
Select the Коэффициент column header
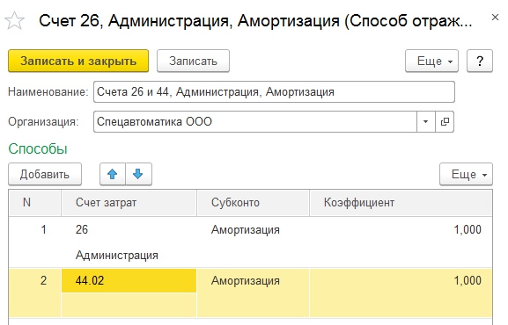(401, 203)
